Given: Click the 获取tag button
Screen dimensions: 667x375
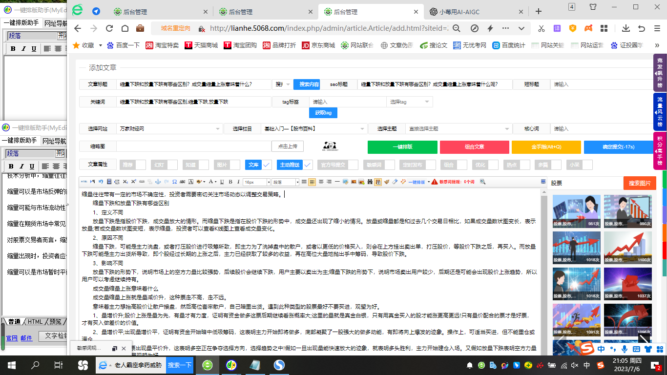Looking at the screenshot, I should 323,112.
